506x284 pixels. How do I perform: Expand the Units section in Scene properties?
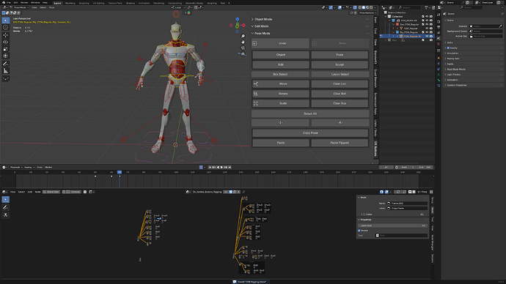(x=450, y=42)
